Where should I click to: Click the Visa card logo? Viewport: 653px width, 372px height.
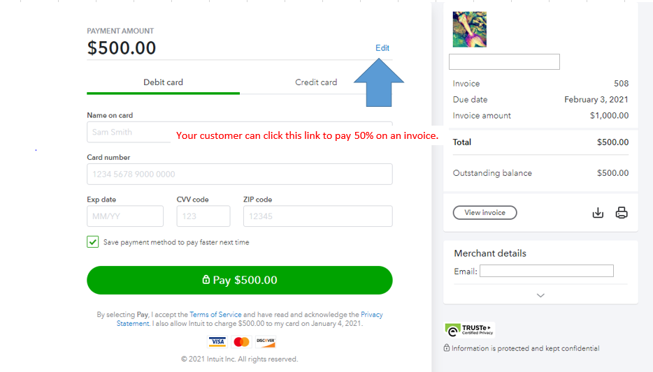(217, 342)
